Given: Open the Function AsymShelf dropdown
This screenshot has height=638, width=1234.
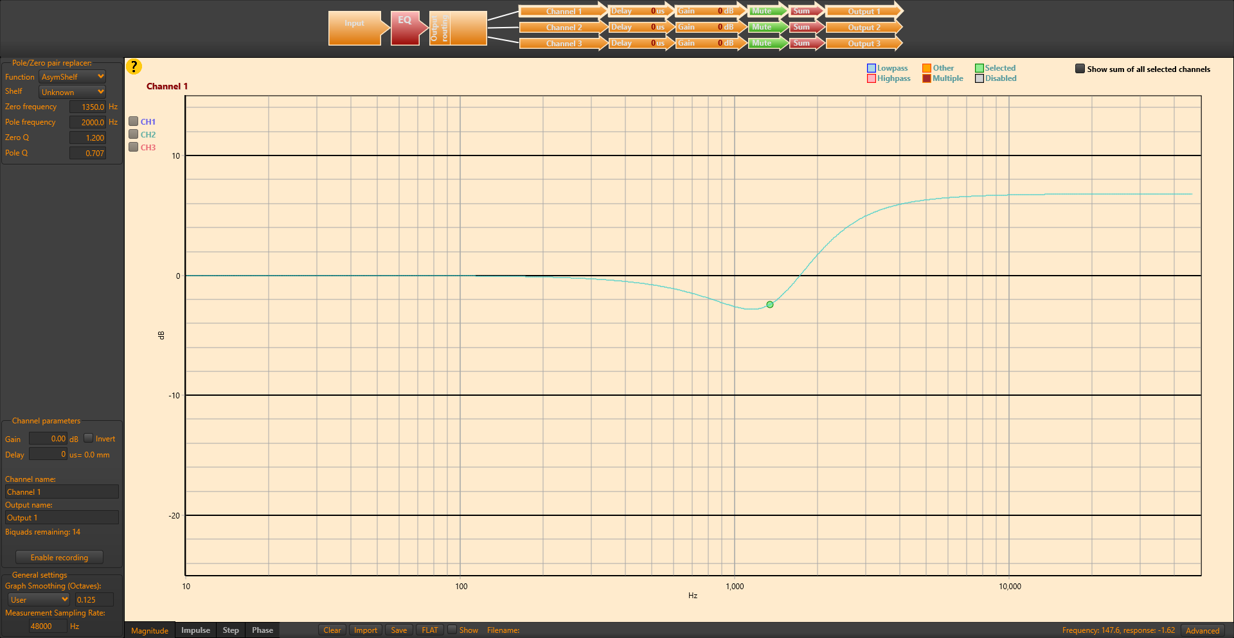Looking at the screenshot, I should click(73, 76).
